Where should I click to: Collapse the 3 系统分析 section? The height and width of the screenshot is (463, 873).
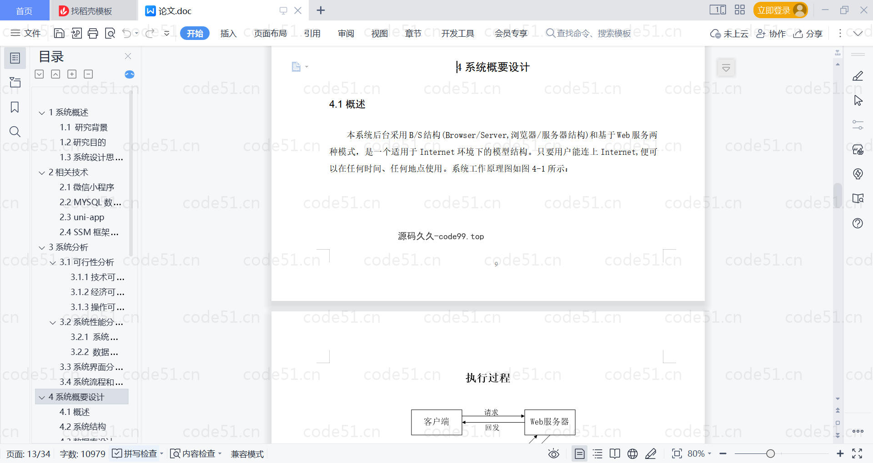click(x=42, y=248)
